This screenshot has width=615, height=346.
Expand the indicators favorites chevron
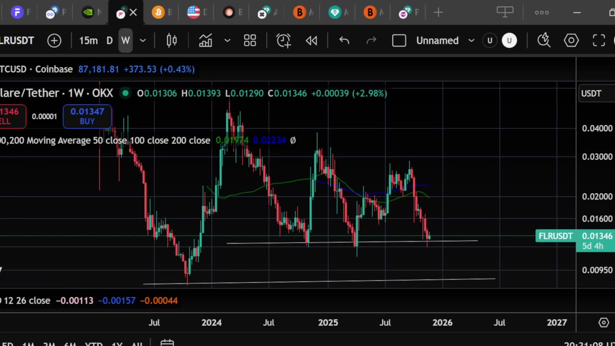(x=227, y=41)
